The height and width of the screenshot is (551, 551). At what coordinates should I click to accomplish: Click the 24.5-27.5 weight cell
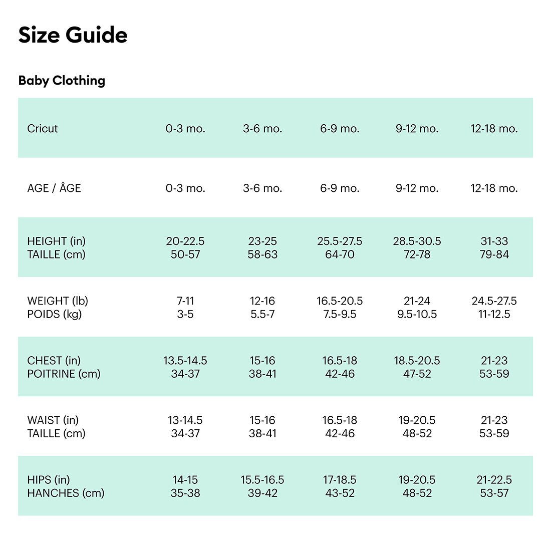click(494, 301)
